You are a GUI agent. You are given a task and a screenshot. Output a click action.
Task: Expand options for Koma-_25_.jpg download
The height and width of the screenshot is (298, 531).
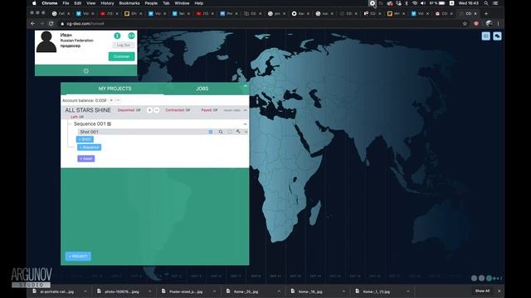point(279,291)
